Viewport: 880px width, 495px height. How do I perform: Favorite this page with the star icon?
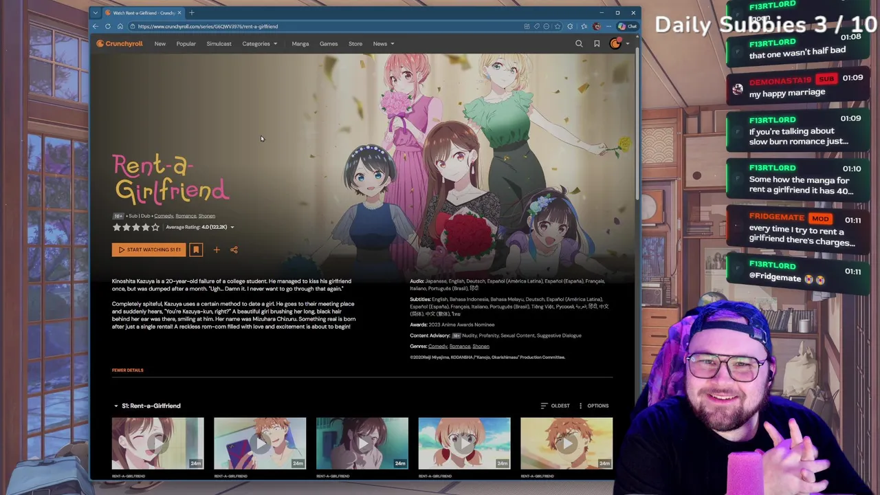coord(558,26)
